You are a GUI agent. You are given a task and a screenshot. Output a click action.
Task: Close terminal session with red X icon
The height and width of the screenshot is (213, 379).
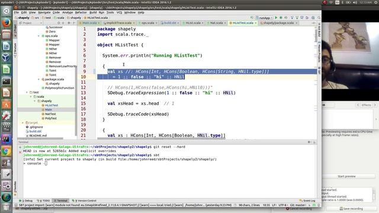coord(20,152)
